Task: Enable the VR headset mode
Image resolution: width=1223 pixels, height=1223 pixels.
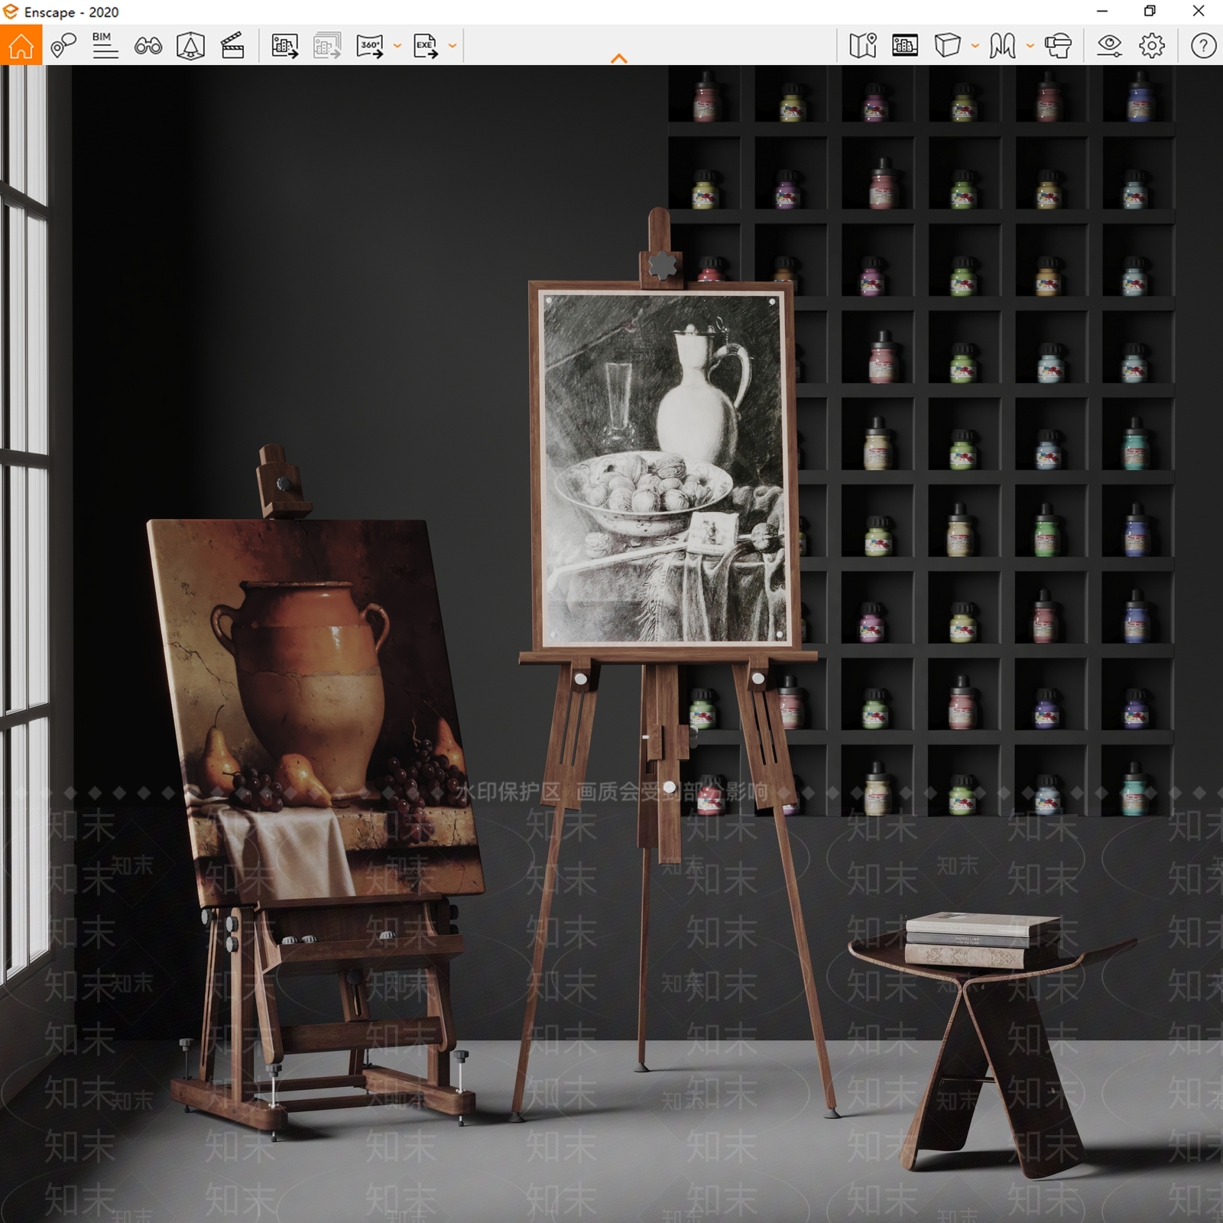Action: click(1058, 46)
